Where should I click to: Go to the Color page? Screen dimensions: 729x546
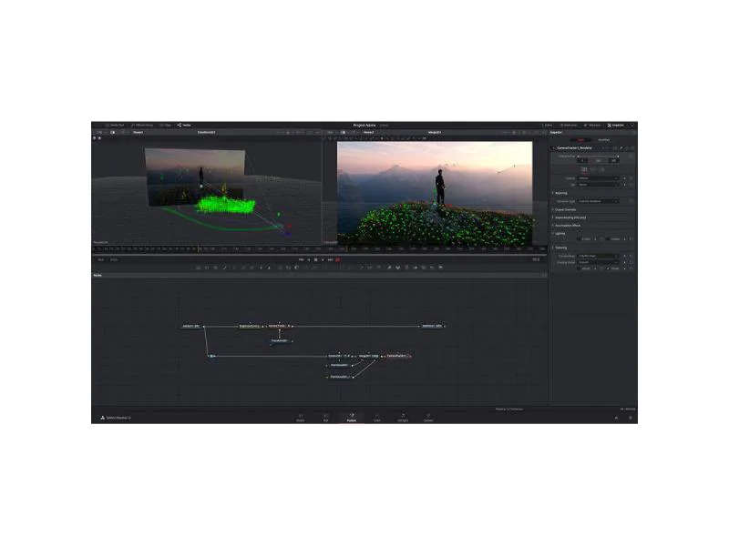coord(377,418)
